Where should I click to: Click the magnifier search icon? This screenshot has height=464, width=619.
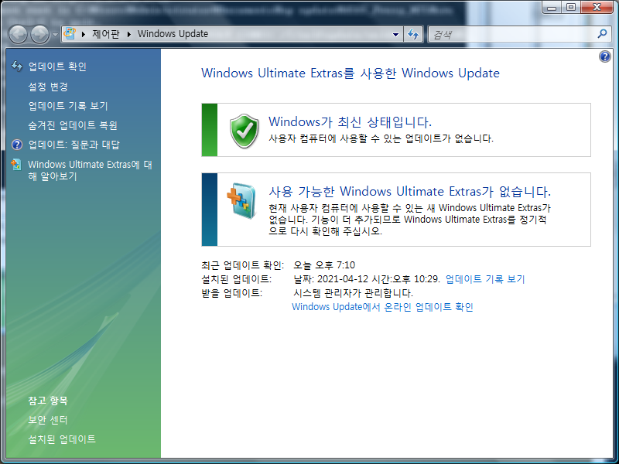603,34
